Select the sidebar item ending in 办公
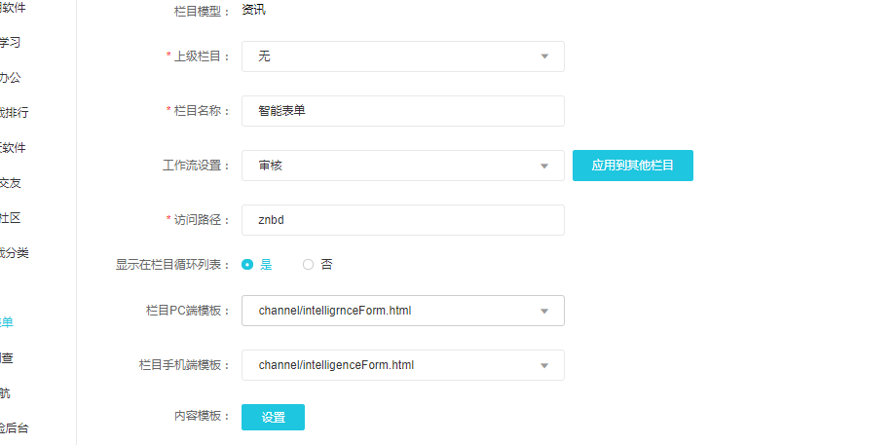The width and height of the screenshot is (895, 445). click(x=10, y=77)
